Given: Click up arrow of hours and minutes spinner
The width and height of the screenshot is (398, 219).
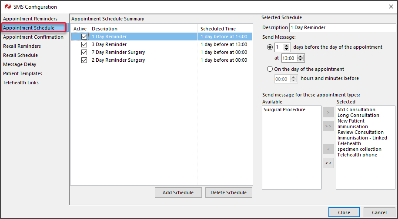Looking at the screenshot, I should coord(294,77).
